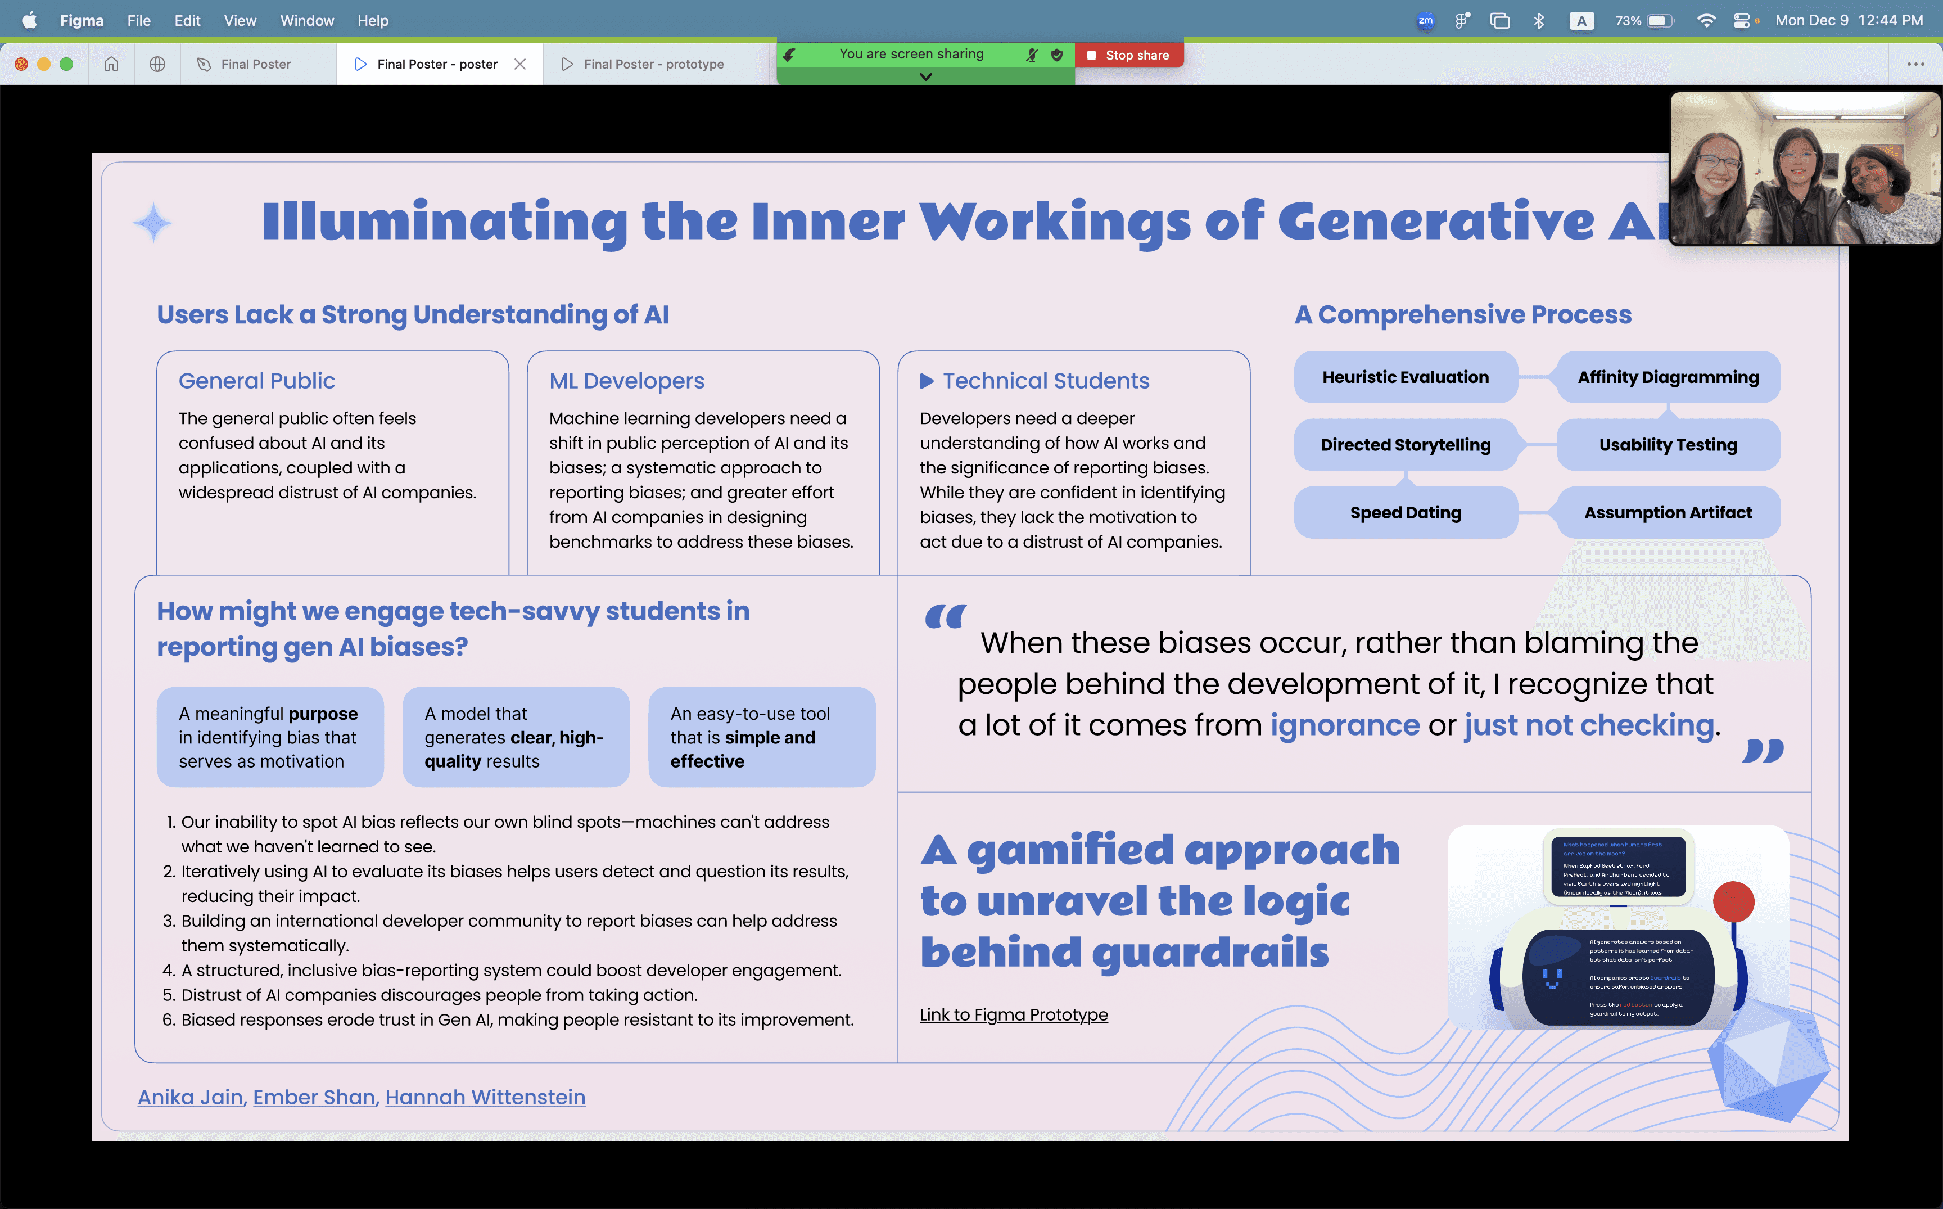The image size is (1943, 1209).
Task: Open the three-dot overflow menu in Figma tab bar
Action: tap(1916, 64)
